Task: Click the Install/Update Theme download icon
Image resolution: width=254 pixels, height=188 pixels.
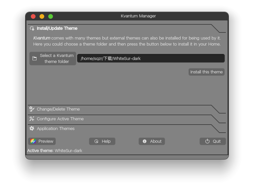Action: [x=32, y=28]
